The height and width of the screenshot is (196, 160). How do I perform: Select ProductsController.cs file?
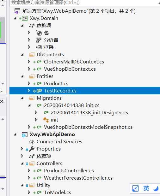coord(69,171)
